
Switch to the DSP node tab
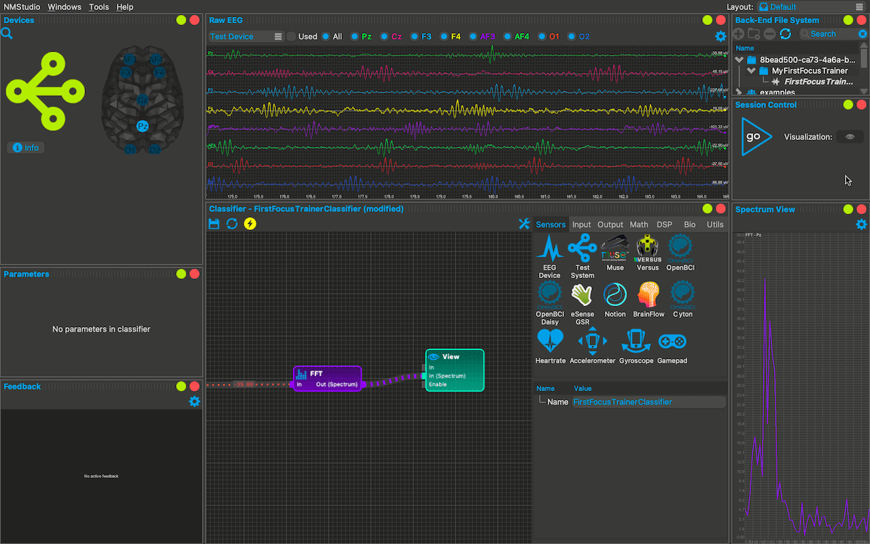pos(664,224)
